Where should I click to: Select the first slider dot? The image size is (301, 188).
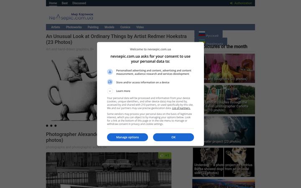47,126
